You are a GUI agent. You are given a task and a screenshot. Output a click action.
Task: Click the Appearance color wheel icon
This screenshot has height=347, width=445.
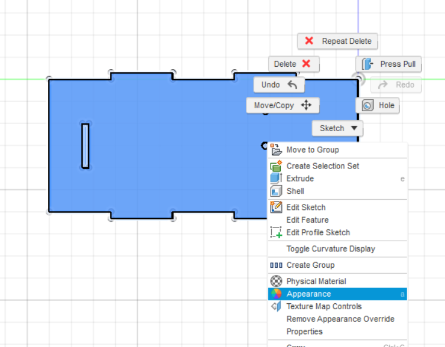coord(276,294)
